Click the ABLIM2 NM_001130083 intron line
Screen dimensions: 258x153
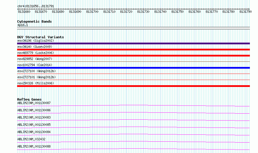click(133, 120)
